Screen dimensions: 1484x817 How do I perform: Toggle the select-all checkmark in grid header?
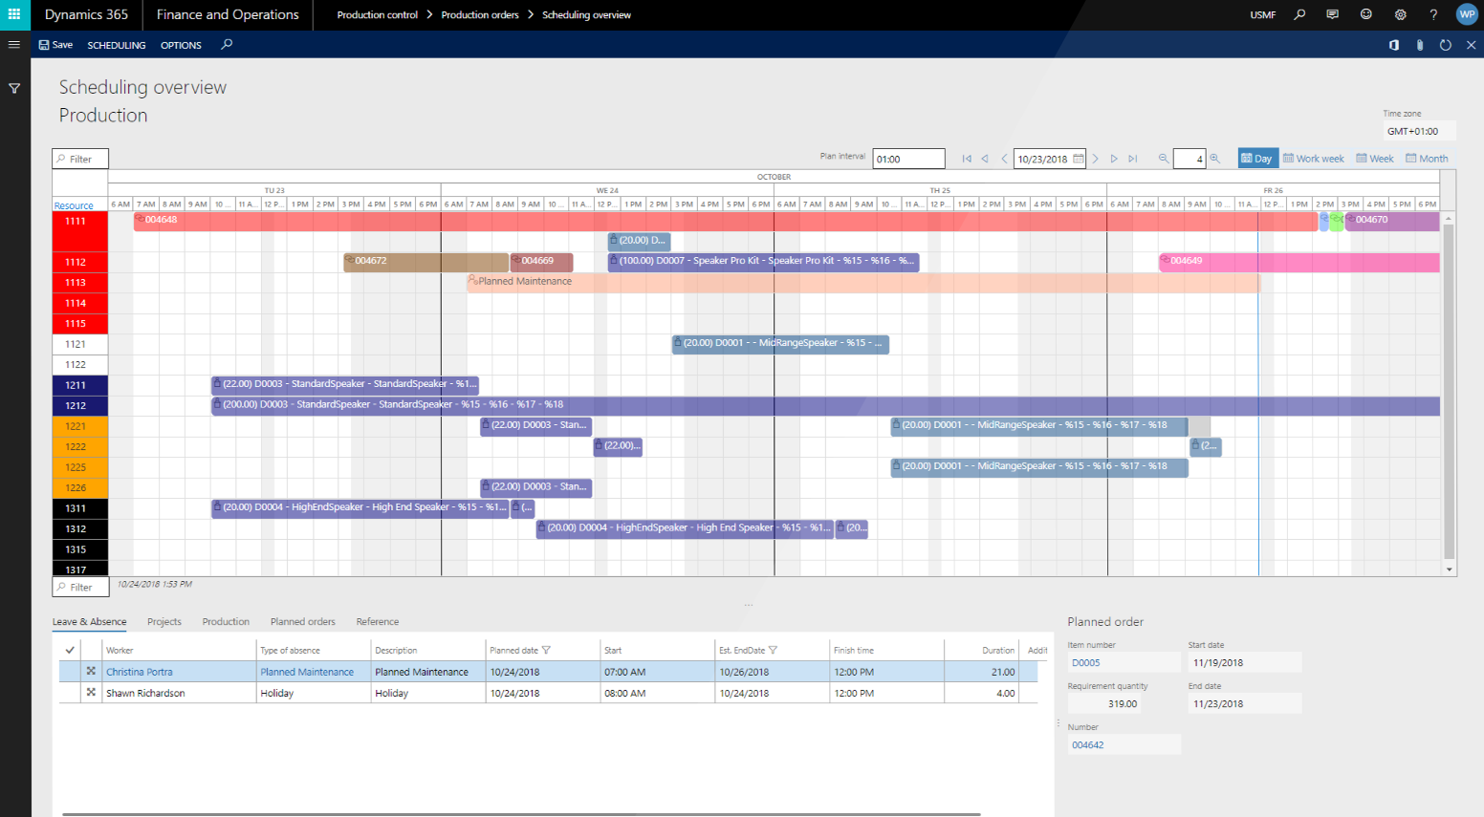click(70, 650)
